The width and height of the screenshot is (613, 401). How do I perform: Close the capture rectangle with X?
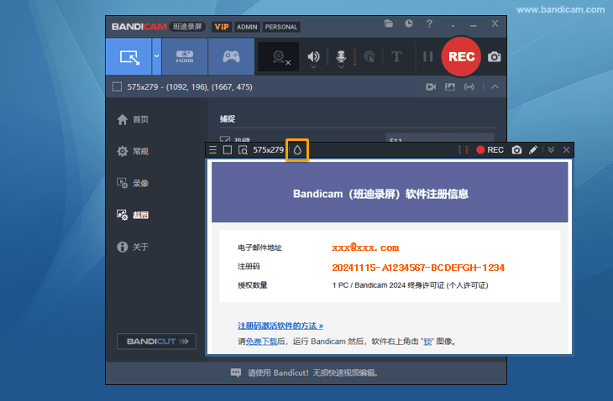pos(566,150)
